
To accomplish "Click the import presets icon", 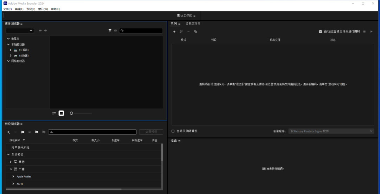I will (37, 132).
